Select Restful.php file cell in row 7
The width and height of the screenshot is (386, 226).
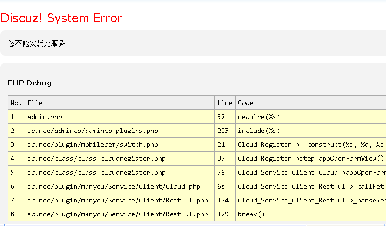click(120, 200)
